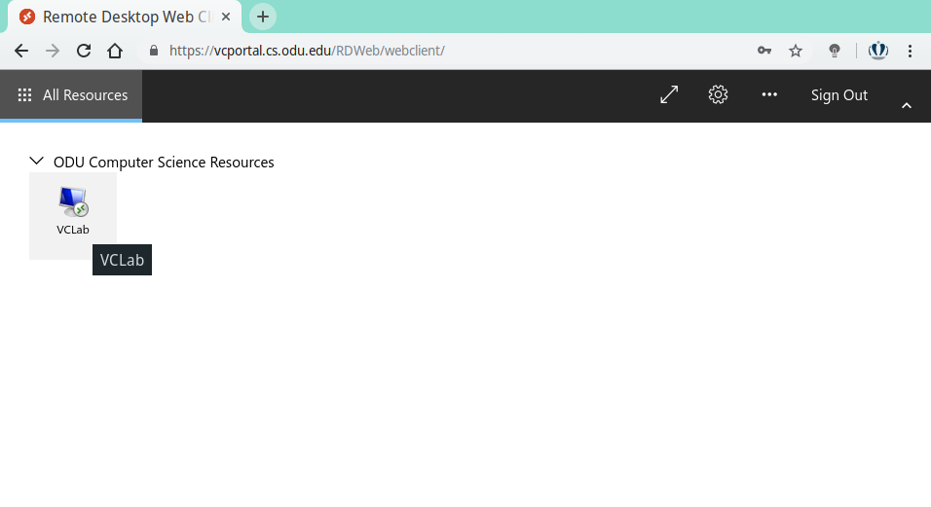Click the address bar URL

pyautogui.click(x=307, y=51)
